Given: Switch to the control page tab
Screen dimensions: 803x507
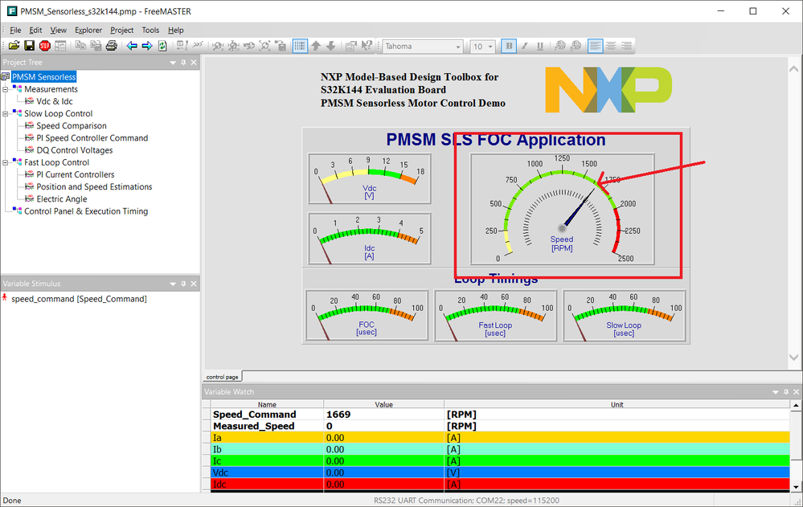Looking at the screenshot, I should (223, 377).
